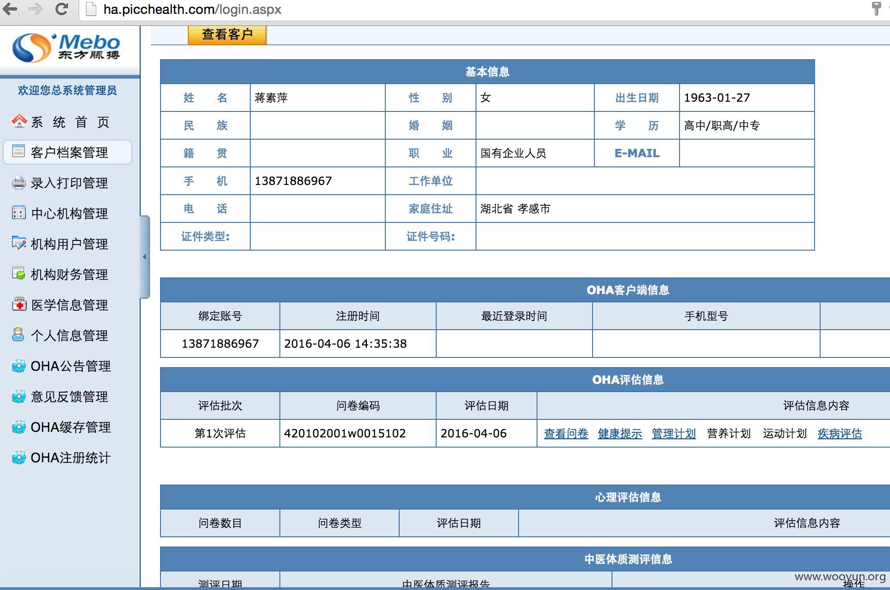Open OHA缓存管理 menu item
The image size is (890, 590).
pos(71,427)
